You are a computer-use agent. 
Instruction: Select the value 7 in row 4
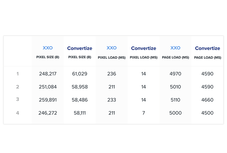click(x=143, y=113)
